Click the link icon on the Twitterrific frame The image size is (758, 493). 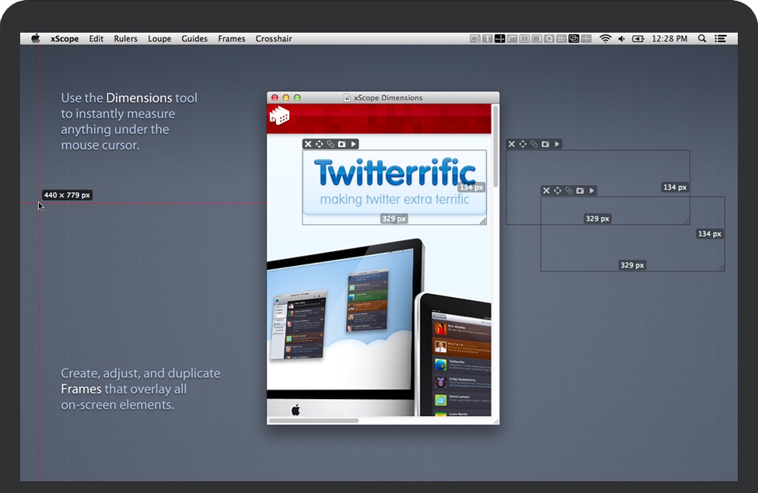pos(330,144)
